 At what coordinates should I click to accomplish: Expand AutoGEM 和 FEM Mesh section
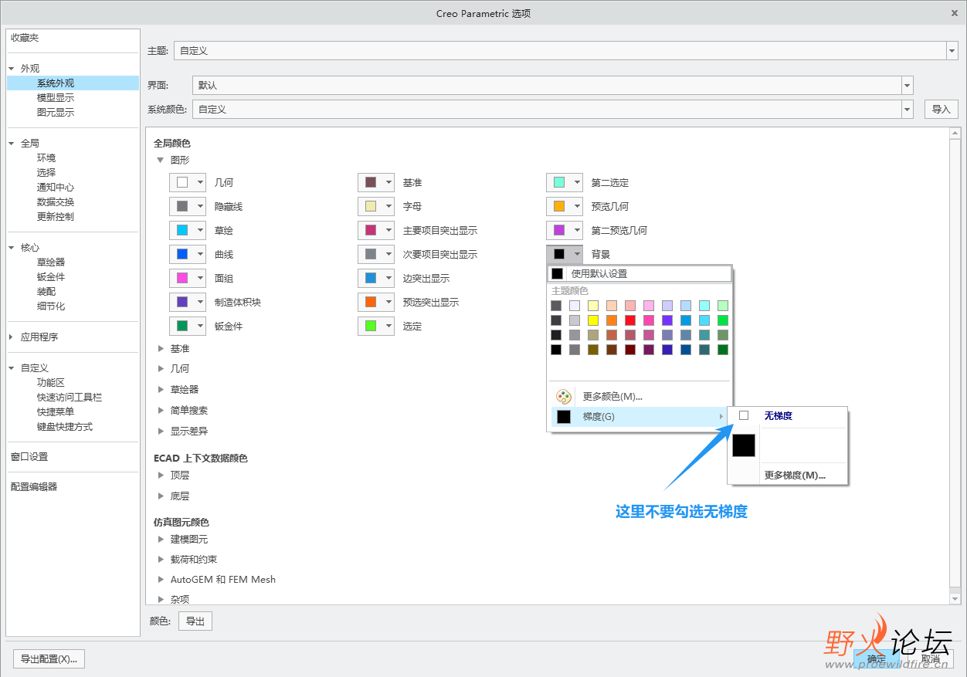[x=161, y=580]
